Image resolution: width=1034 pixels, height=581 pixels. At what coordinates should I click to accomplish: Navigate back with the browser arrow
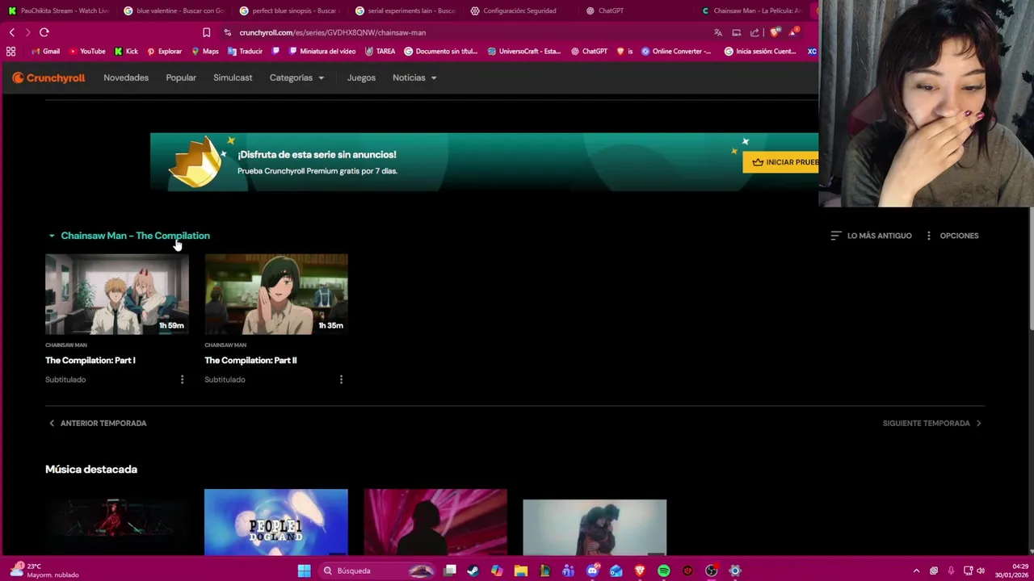coord(12,32)
